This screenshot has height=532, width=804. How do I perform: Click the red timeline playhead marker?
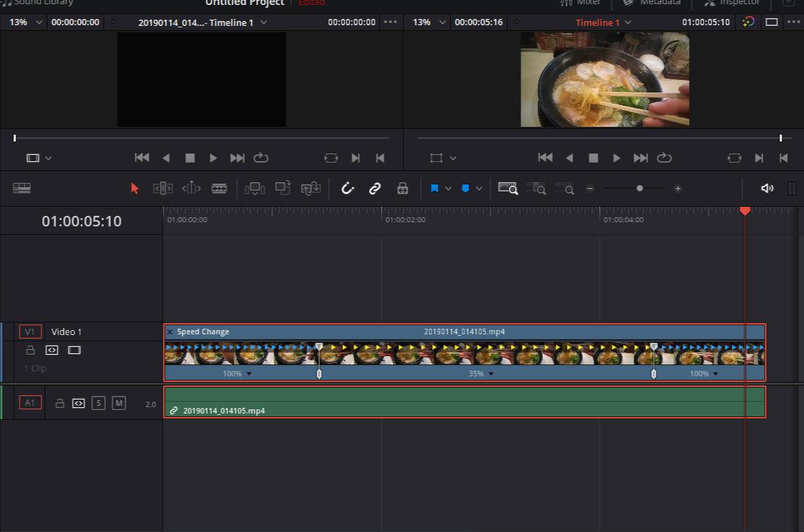click(745, 211)
